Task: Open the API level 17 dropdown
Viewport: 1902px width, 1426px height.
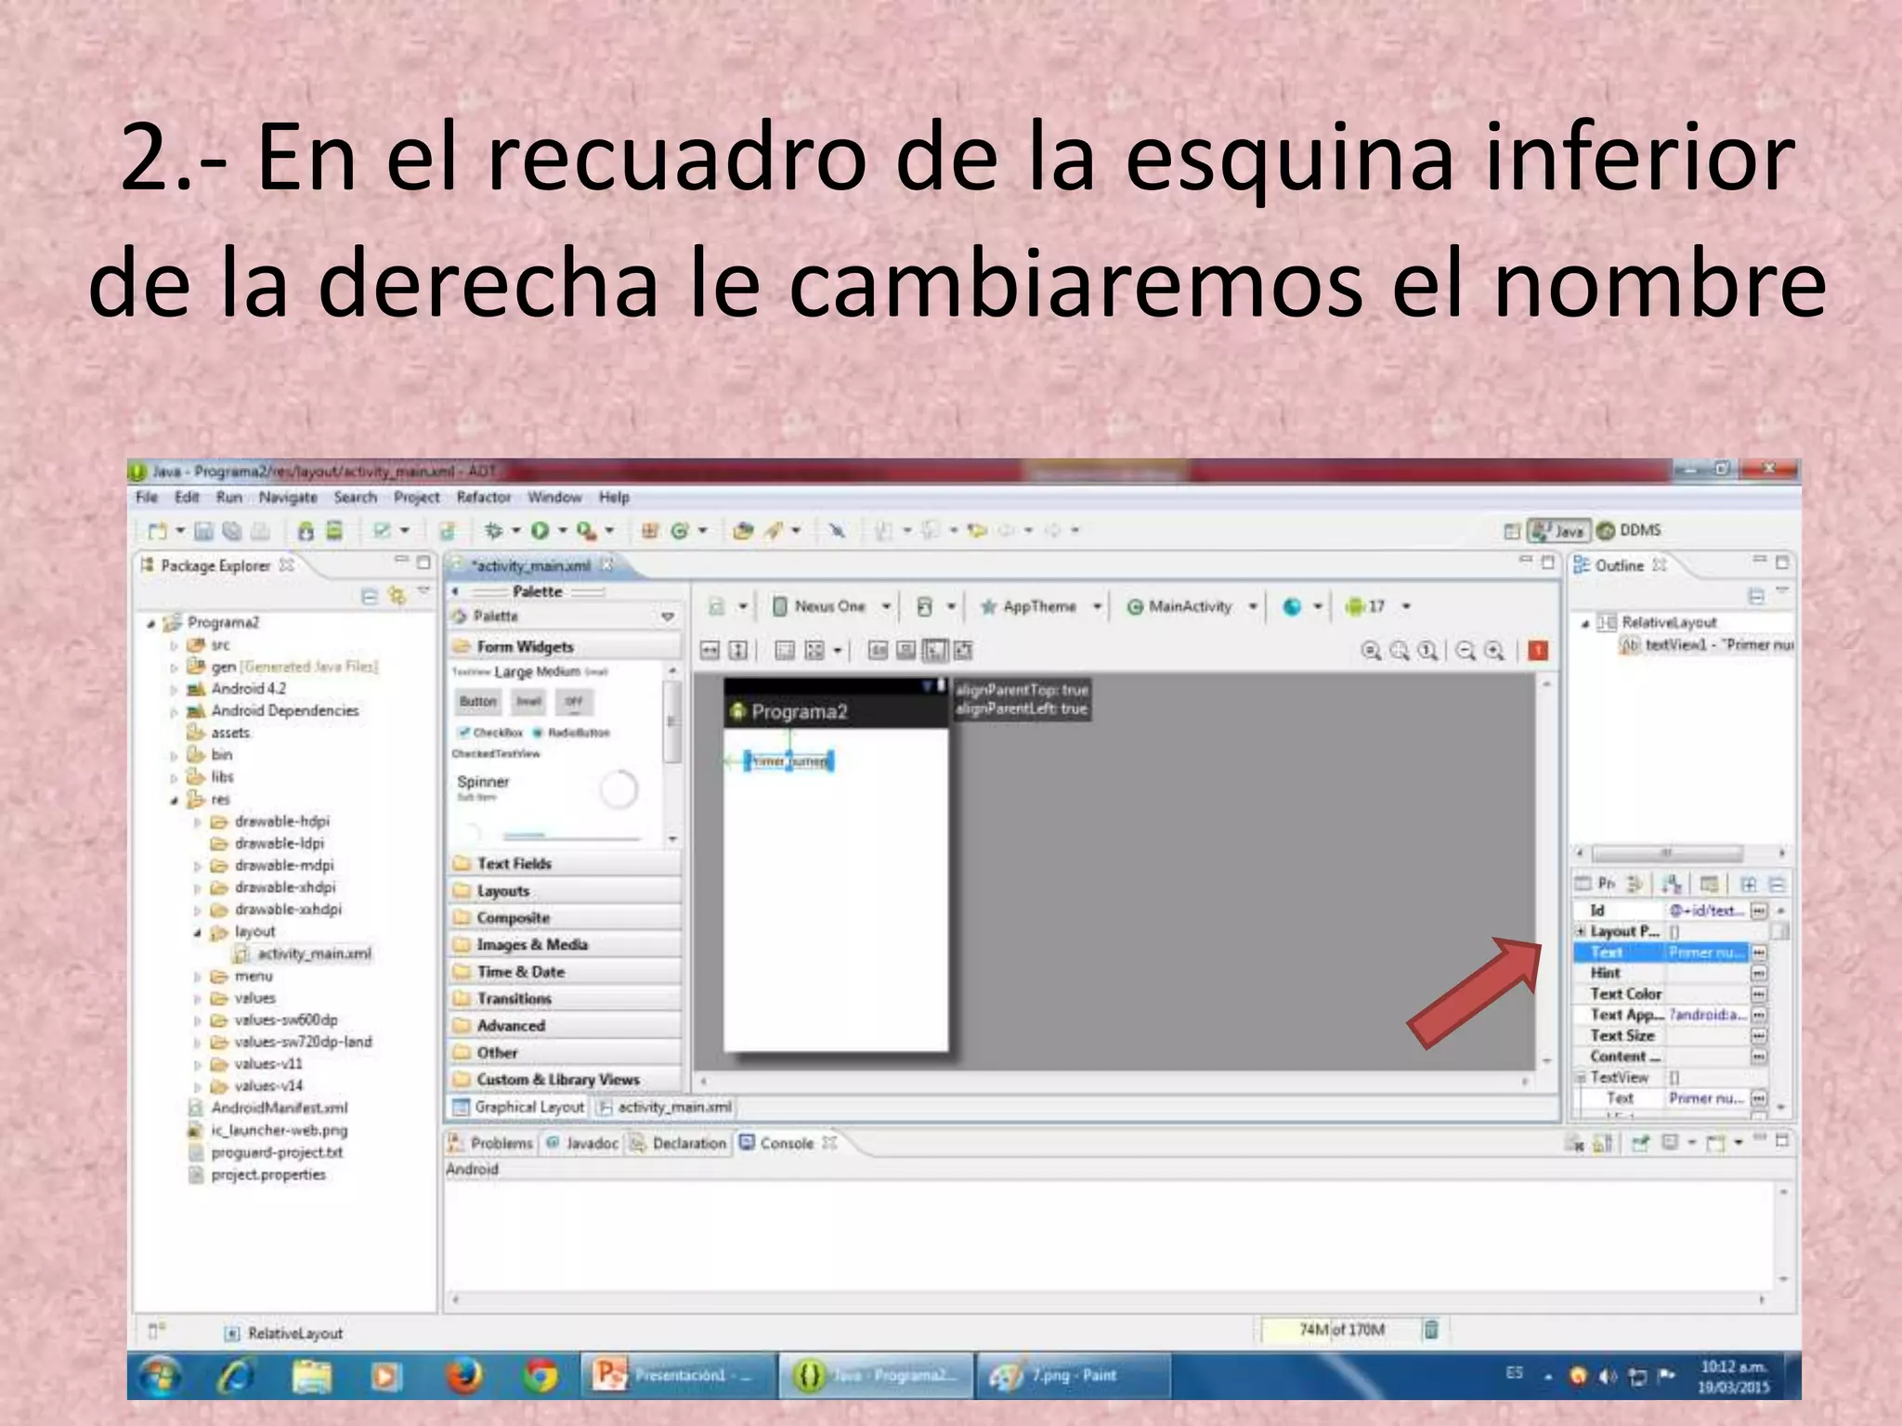Action: click(1407, 607)
